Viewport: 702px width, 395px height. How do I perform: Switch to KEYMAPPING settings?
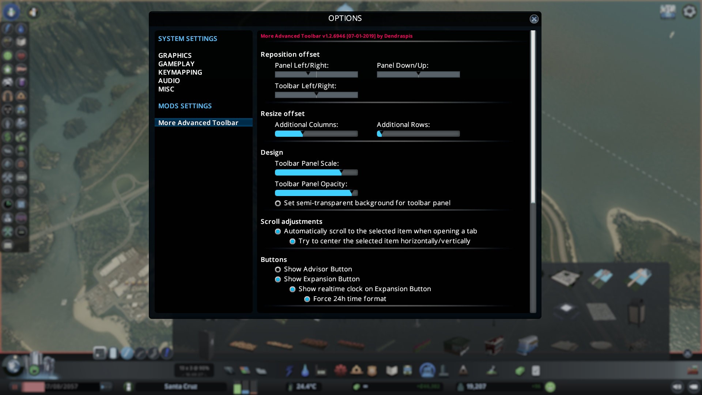click(x=180, y=72)
